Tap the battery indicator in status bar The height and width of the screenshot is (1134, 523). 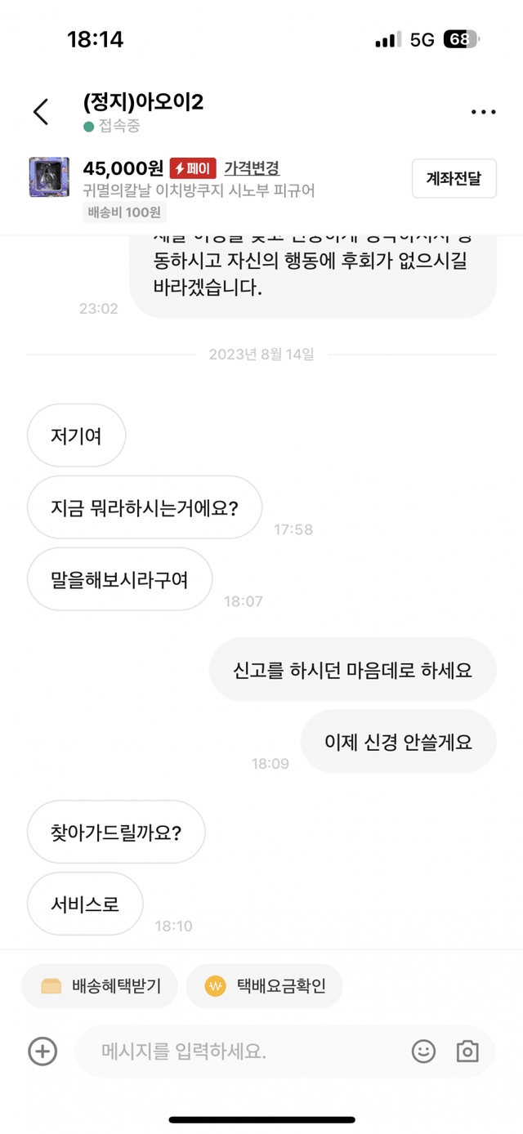[461, 39]
